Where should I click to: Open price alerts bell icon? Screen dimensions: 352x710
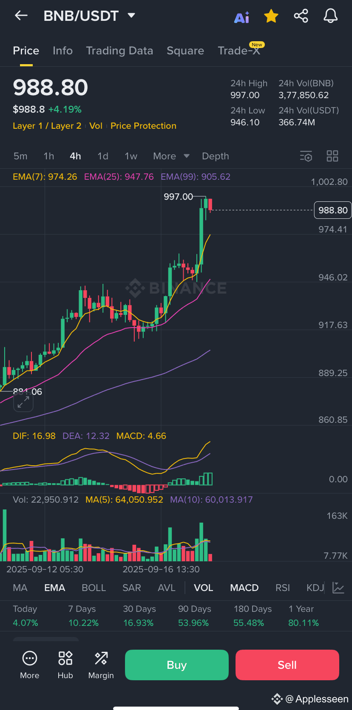pyautogui.click(x=330, y=16)
